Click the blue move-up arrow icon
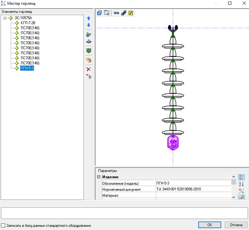 pyautogui.click(x=89, y=18)
